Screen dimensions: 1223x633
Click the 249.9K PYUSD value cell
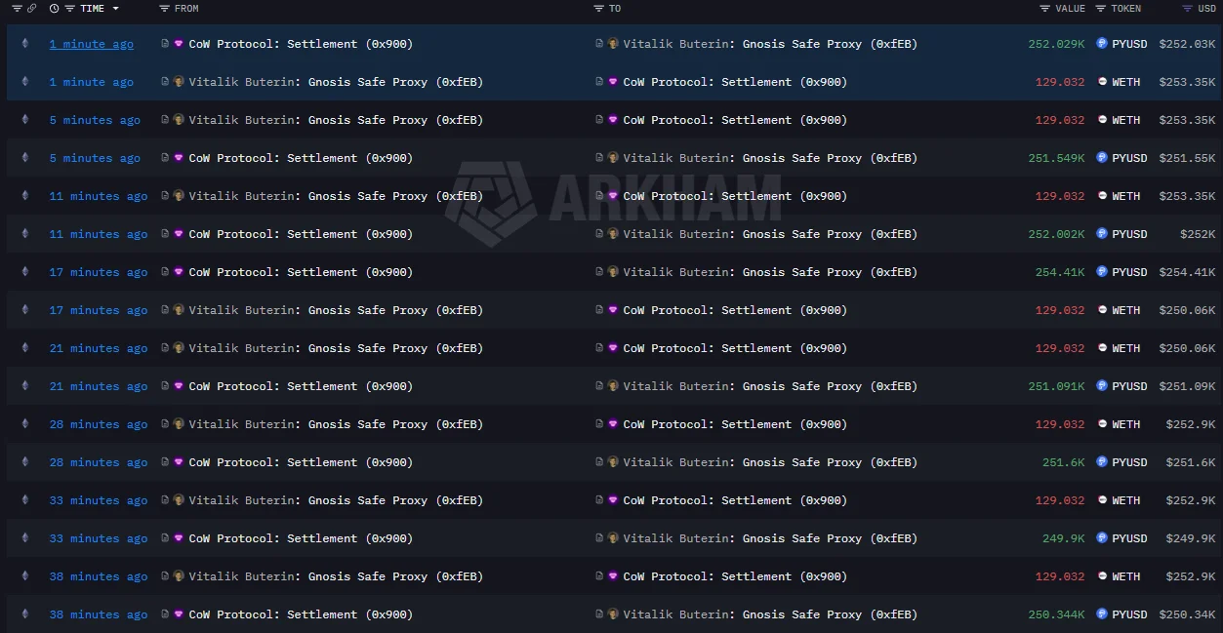point(1063,538)
